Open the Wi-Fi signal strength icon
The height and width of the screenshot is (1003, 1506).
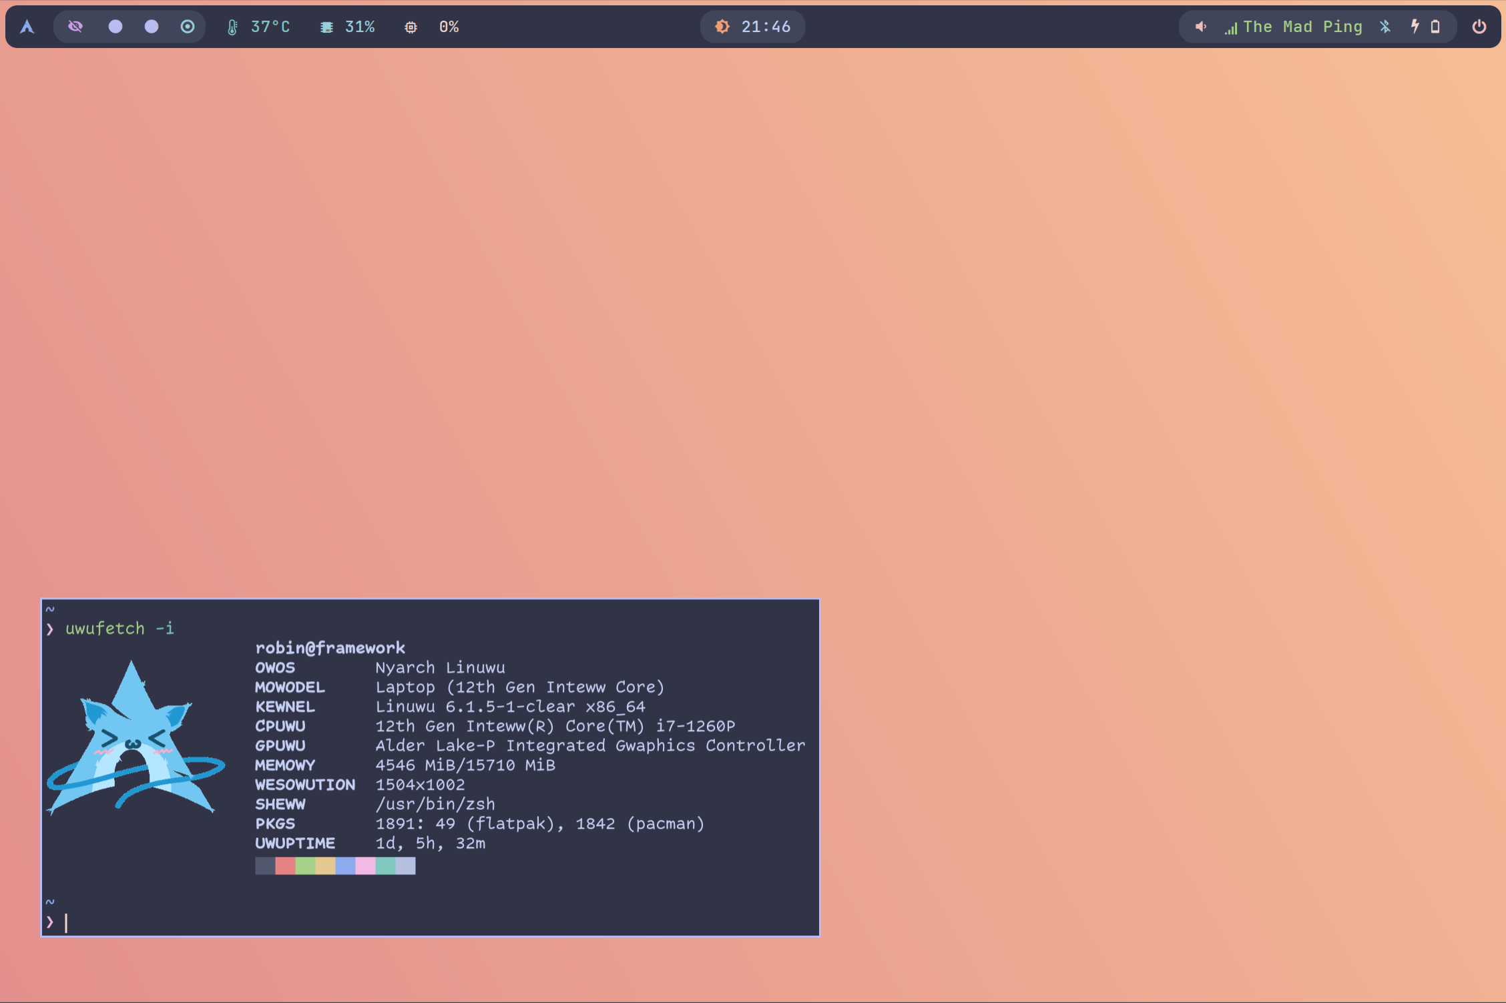[x=1230, y=28]
